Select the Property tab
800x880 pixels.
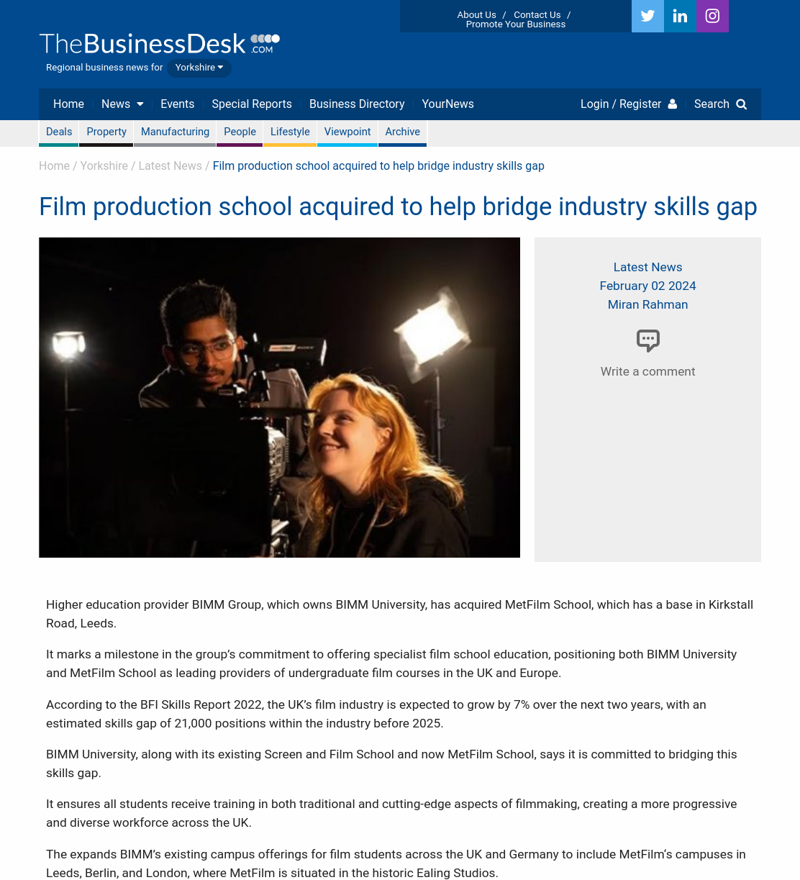[106, 132]
